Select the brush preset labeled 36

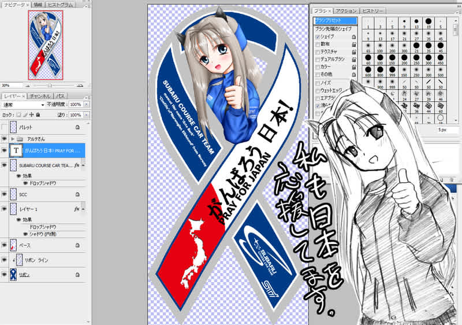pos(416,108)
